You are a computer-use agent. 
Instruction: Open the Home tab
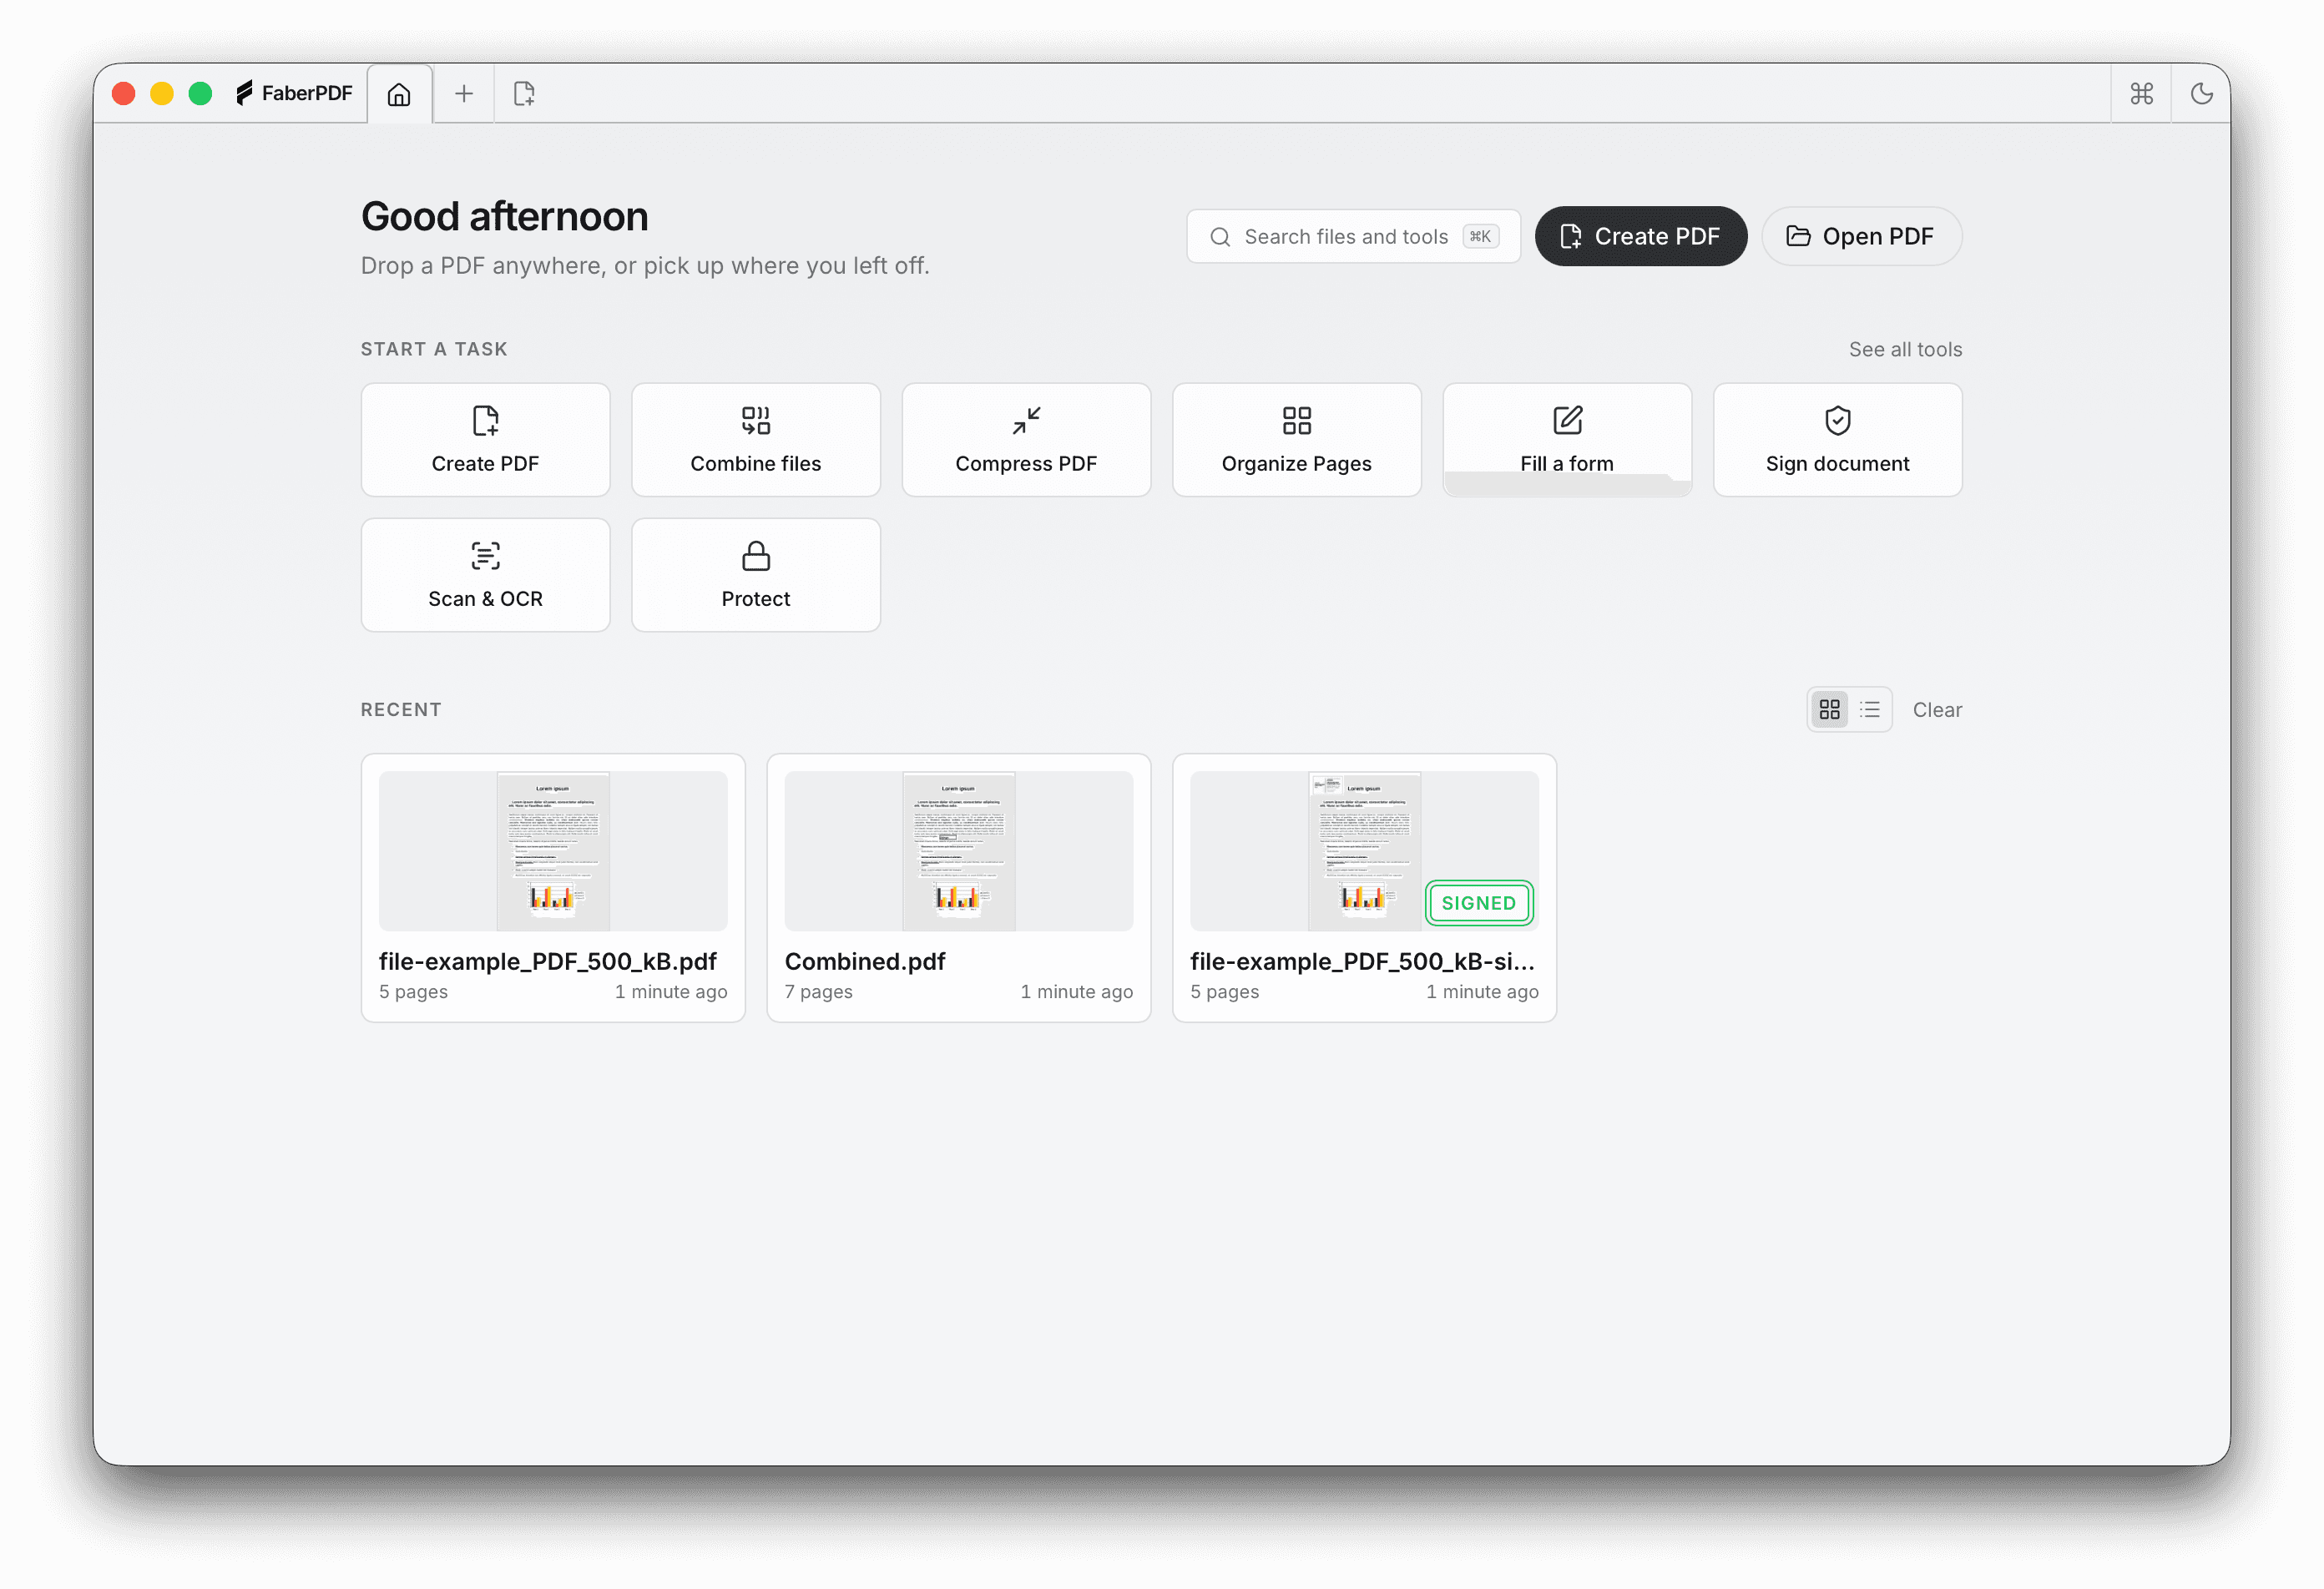pos(399,94)
